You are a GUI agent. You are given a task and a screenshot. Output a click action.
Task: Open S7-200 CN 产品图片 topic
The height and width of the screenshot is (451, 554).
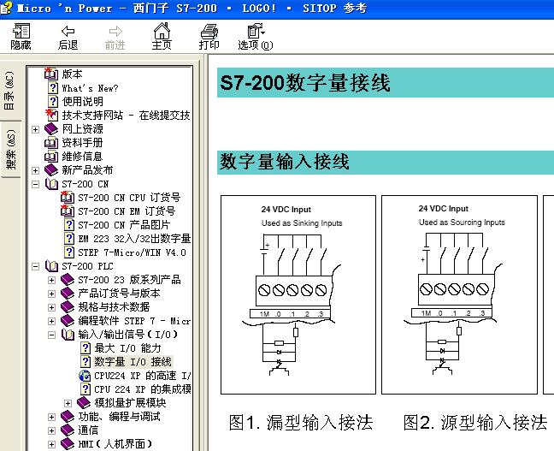[x=124, y=225]
